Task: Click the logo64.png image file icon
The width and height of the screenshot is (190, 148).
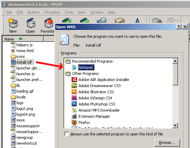Action: point(13,114)
